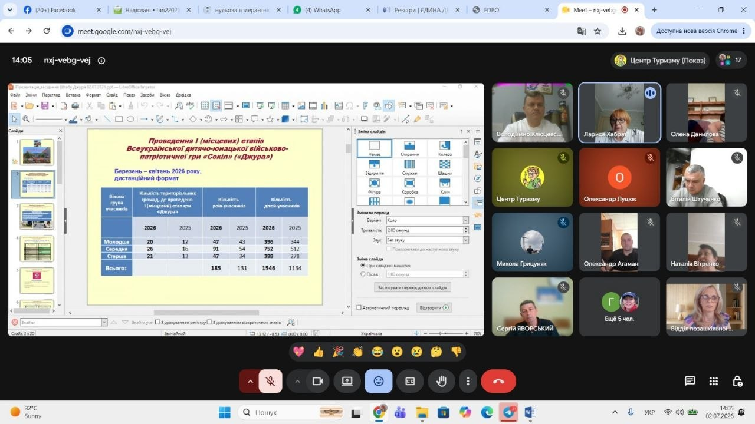755x424 pixels.
Task: Send the thinking face reaction
Action: [x=436, y=352]
